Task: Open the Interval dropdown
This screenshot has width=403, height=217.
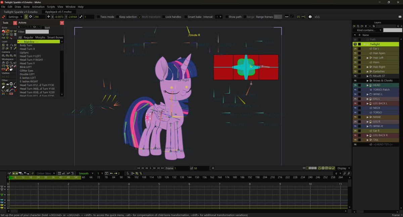Action: (x=219, y=17)
